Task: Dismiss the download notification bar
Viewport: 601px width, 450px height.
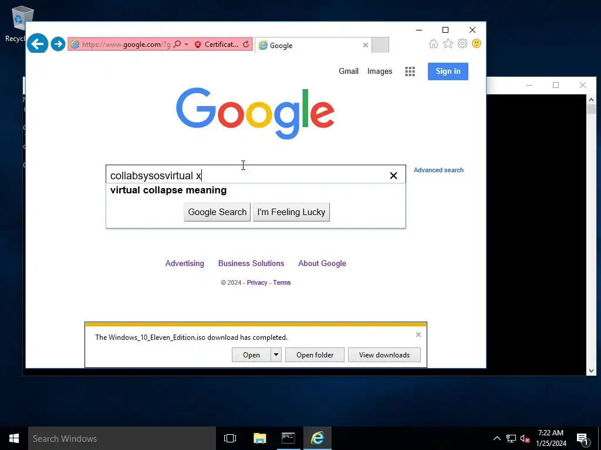Action: click(418, 335)
